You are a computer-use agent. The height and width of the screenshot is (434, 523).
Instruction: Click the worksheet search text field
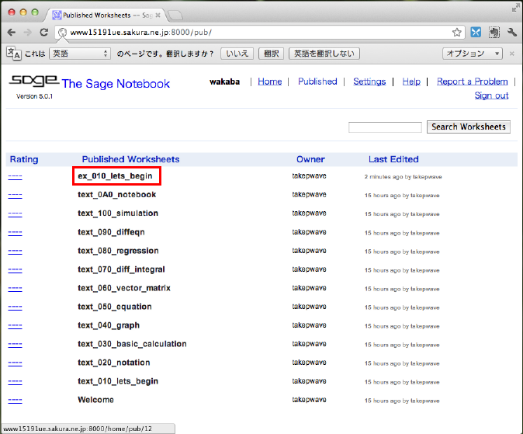tap(385, 127)
